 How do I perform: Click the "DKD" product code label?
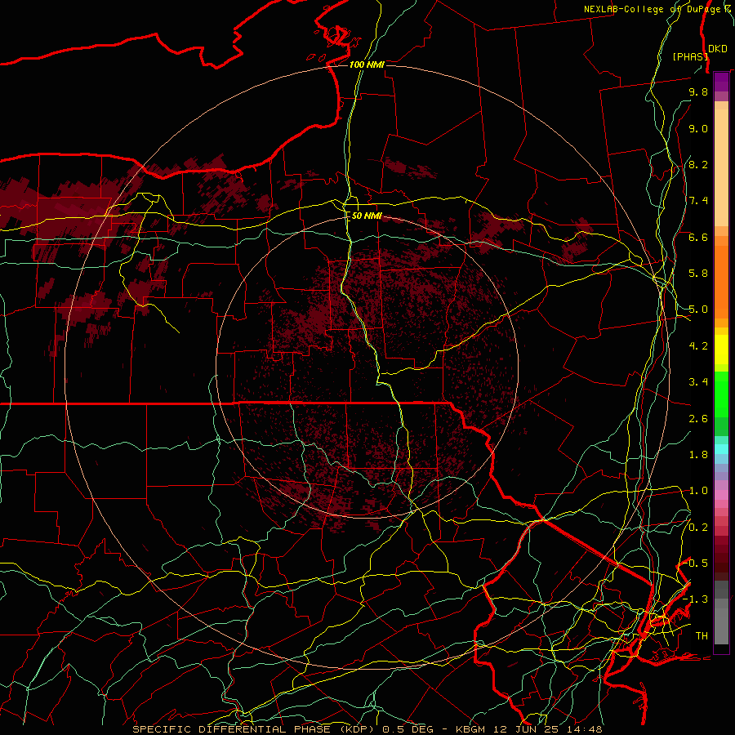pos(718,49)
